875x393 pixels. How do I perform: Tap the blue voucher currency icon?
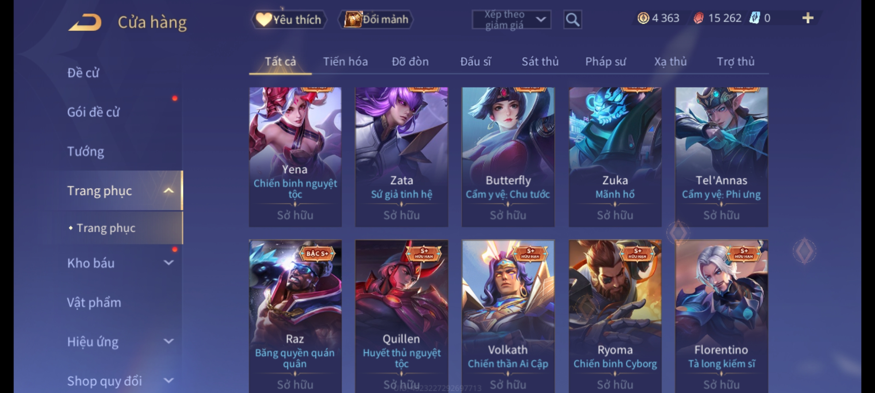(754, 18)
